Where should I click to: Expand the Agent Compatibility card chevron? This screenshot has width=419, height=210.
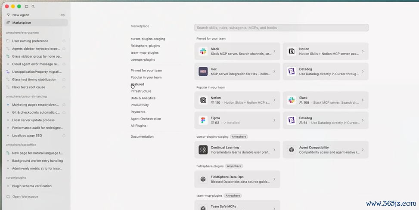363,150
